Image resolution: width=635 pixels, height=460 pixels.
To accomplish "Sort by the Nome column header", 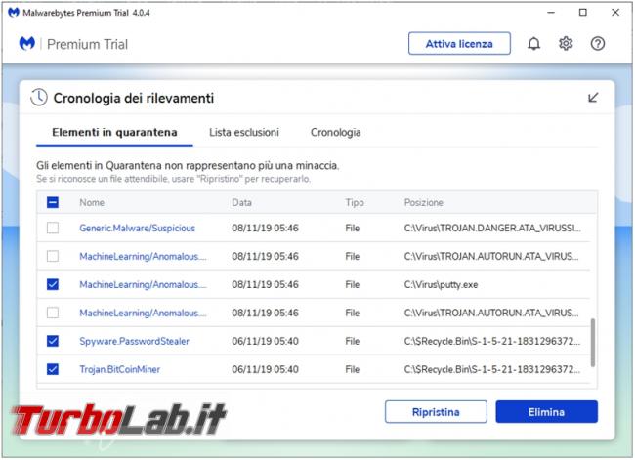I will click(92, 202).
